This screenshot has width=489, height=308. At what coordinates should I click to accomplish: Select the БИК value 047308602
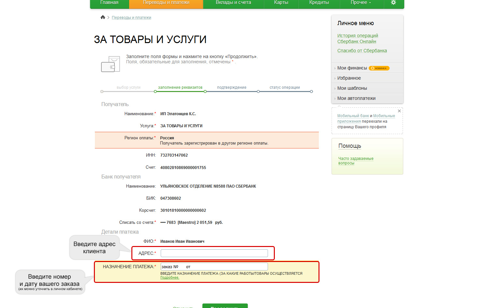(170, 198)
